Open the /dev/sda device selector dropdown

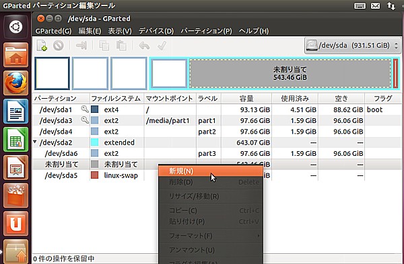(x=352, y=46)
